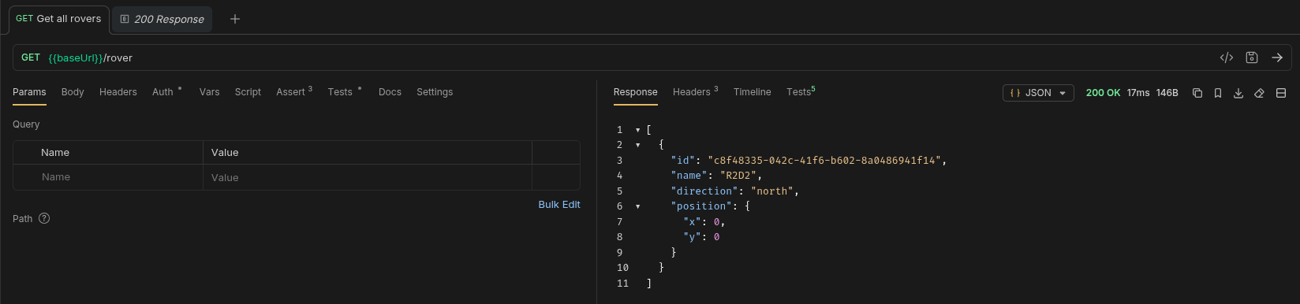Send the request with the arrow icon
The height and width of the screenshot is (304, 1300).
[x=1277, y=57]
